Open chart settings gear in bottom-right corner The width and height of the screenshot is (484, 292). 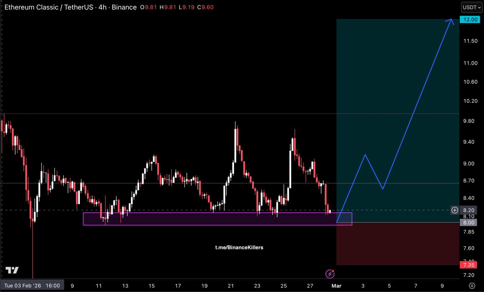pyautogui.click(x=472, y=286)
